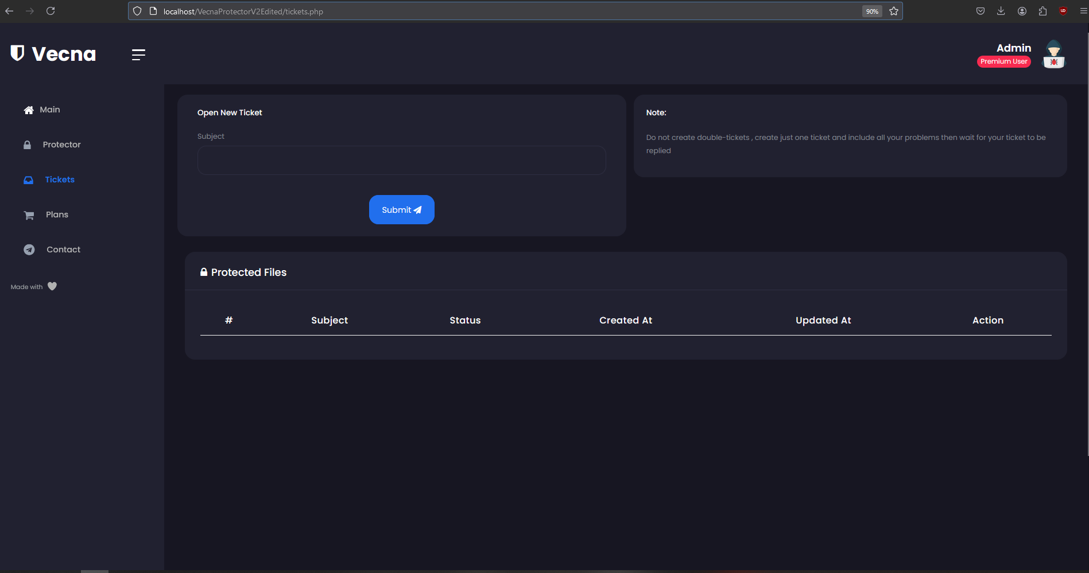Viewport: 1089px width, 573px height.
Task: Click the inbox icon beside Tickets
Action: 28,180
